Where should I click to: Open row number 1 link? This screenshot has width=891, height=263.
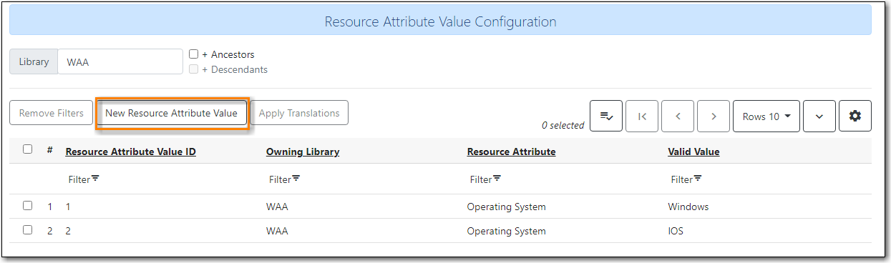pos(50,207)
